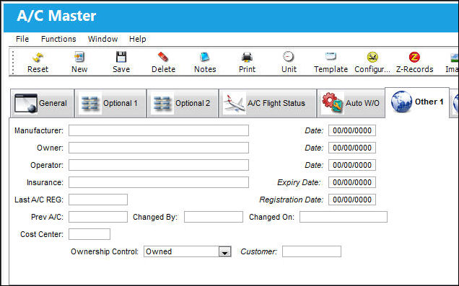Click the Owner Date field
The height and width of the screenshot is (286, 459).
point(352,148)
